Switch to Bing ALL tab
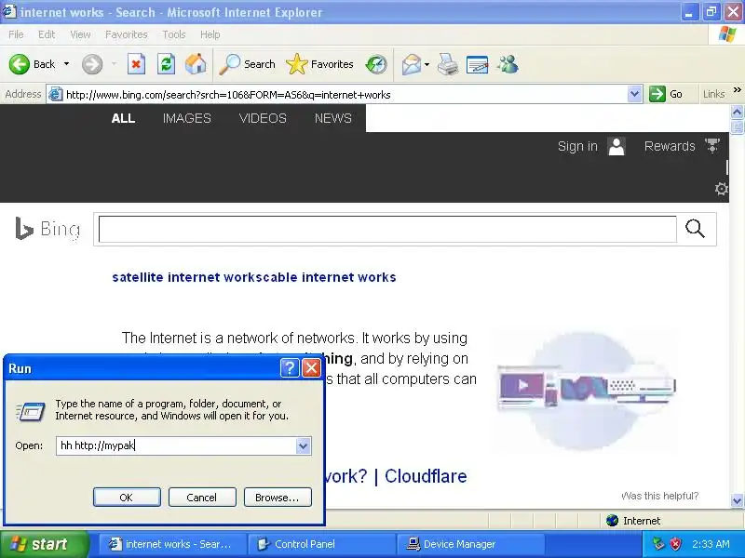The width and height of the screenshot is (745, 558). click(123, 118)
